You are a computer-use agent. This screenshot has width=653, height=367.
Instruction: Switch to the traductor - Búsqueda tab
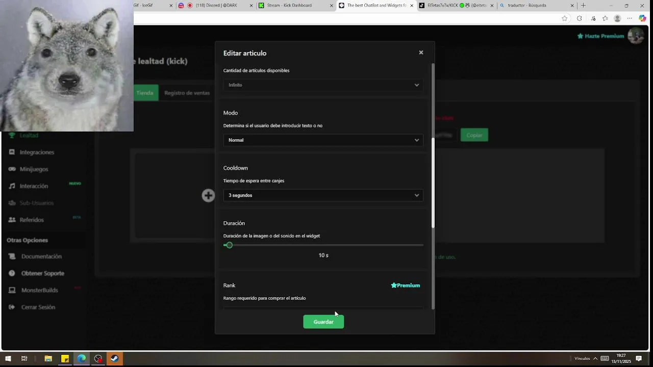(x=536, y=6)
